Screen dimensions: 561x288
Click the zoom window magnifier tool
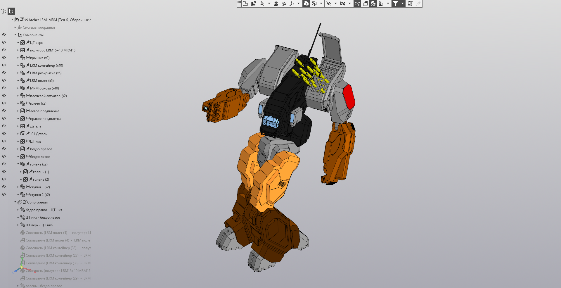[262, 4]
